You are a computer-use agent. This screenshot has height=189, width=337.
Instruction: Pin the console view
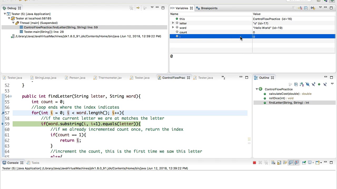tap(304, 163)
